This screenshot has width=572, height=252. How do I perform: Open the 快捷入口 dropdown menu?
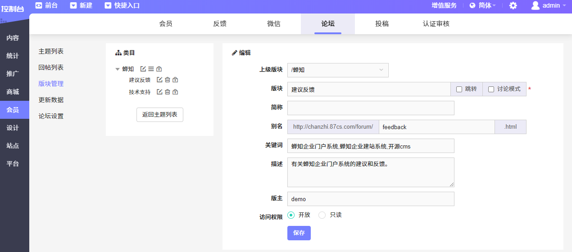122,5
